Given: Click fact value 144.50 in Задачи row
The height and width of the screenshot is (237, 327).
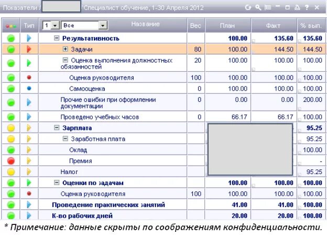Looking at the screenshot, I should (284, 49).
